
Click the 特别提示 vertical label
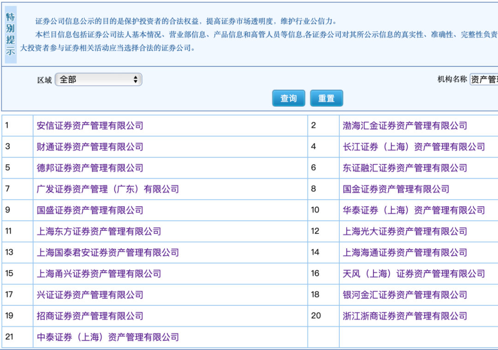(11, 35)
